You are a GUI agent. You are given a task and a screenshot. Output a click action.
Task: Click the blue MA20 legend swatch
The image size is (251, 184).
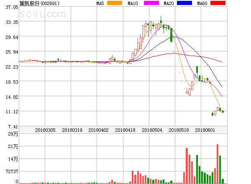coord(184,3)
